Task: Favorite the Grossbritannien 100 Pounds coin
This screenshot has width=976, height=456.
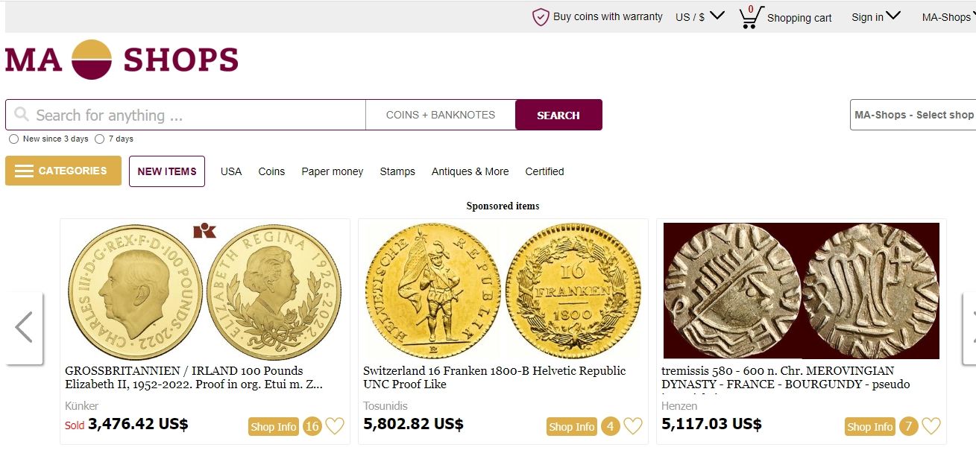Action: 335,426
